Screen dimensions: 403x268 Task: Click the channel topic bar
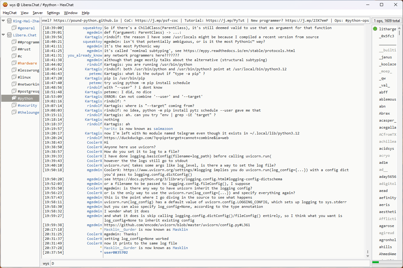click(206, 20)
